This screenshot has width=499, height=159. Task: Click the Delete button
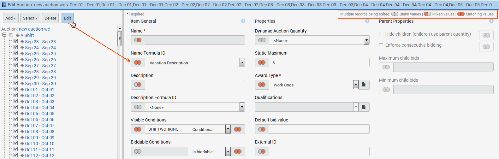[50, 18]
